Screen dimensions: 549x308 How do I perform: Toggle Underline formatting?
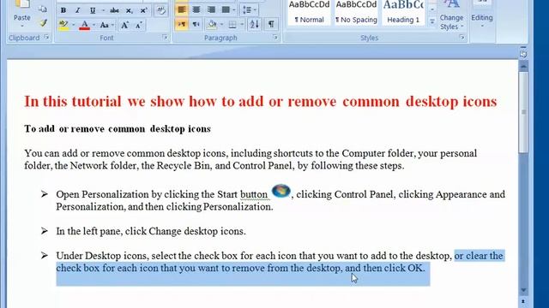[x=93, y=10]
